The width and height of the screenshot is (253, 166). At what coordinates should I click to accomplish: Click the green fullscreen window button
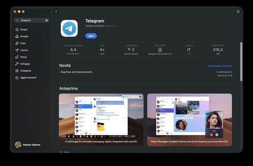[23, 12]
